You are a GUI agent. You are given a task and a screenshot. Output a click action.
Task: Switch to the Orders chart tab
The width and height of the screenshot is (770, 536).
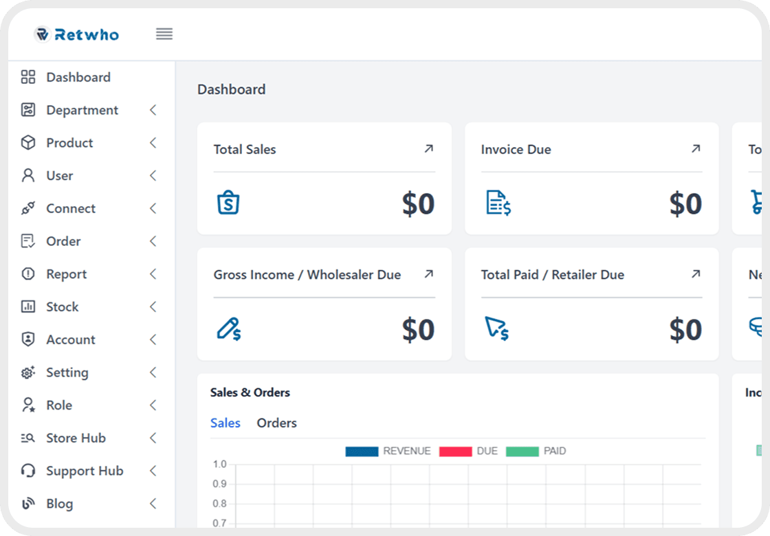point(277,423)
